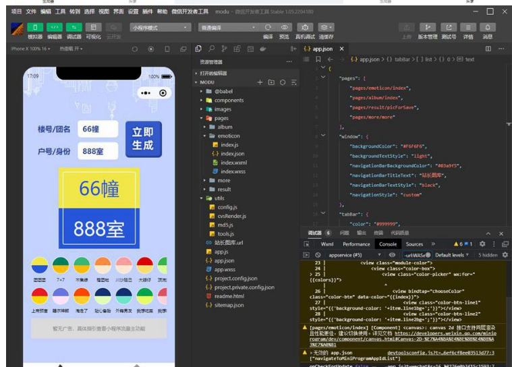
Task: Open the 小程序模式 mode dropdown
Action: (x=161, y=27)
